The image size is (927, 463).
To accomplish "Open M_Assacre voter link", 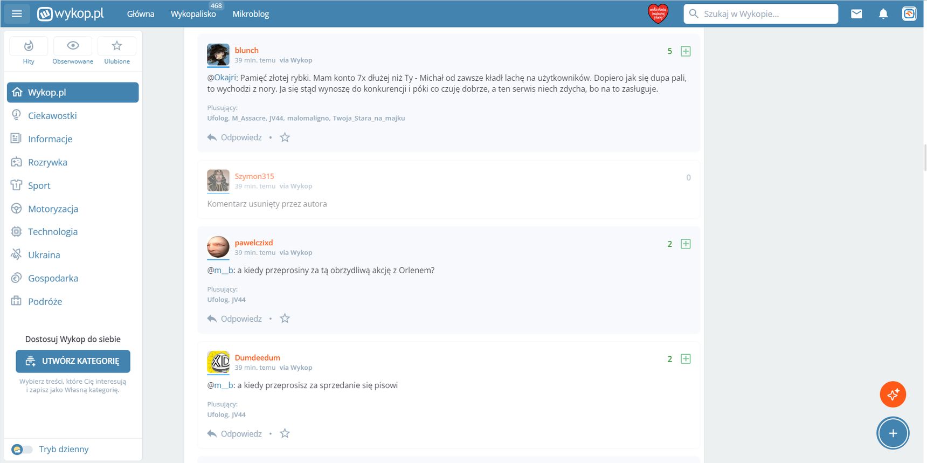I will (248, 118).
